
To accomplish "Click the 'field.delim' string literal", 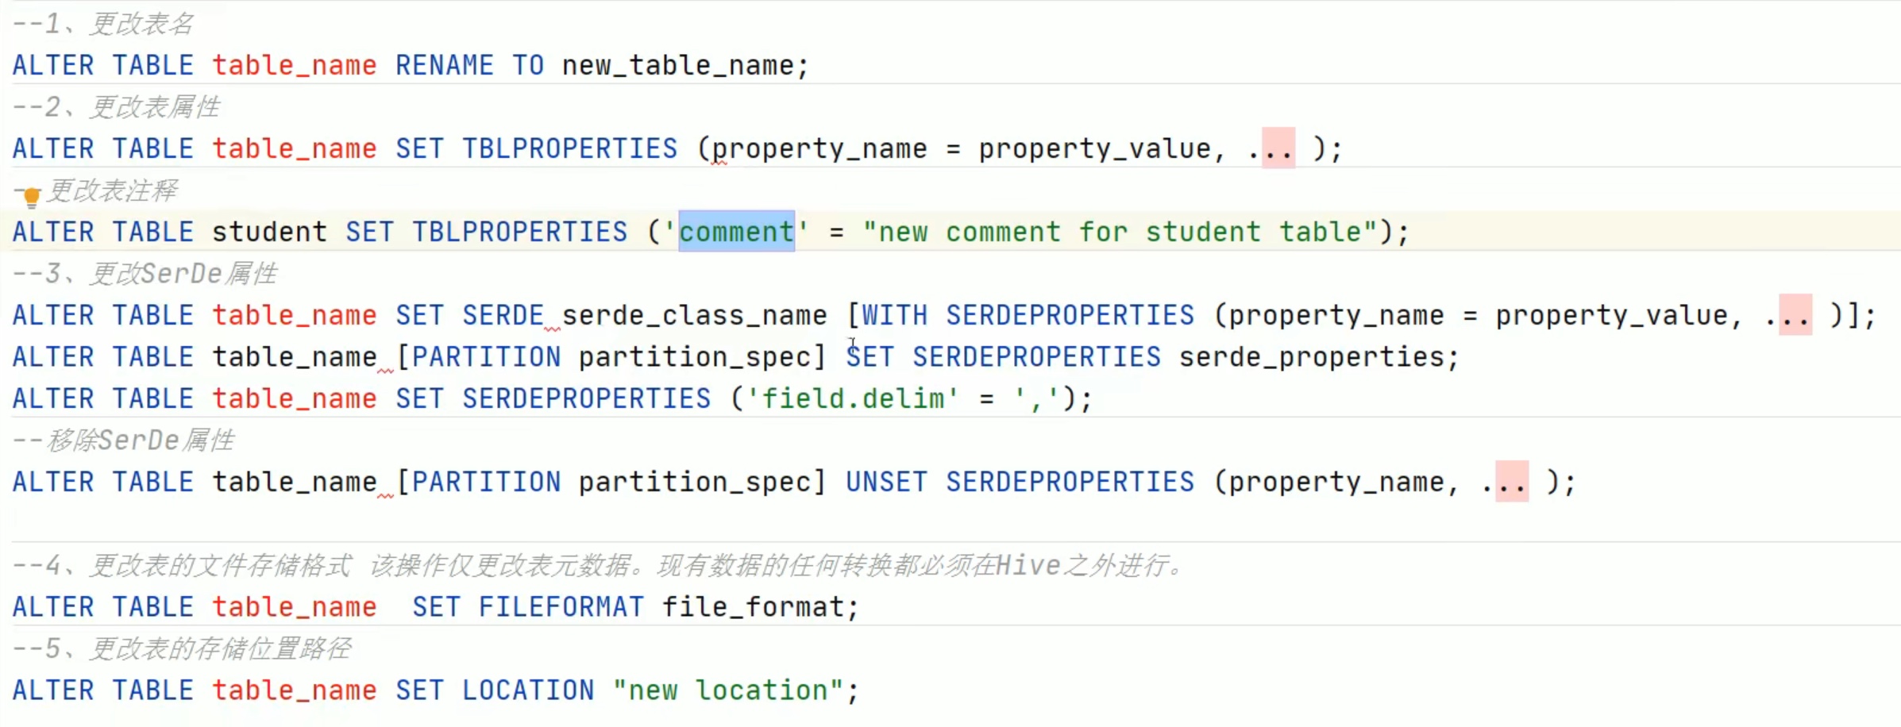I will pyautogui.click(x=853, y=398).
